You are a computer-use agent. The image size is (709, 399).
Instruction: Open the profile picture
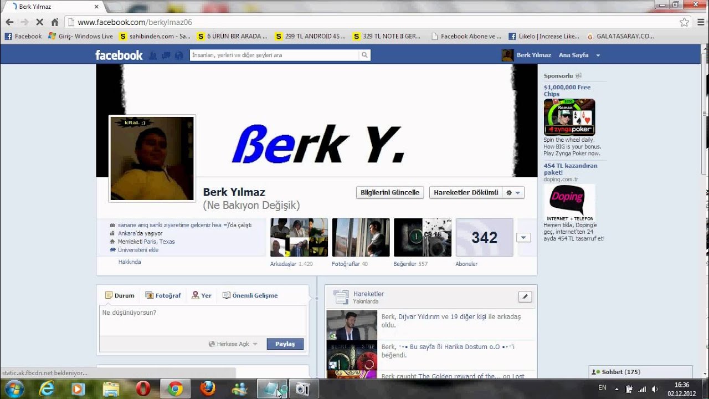tap(152, 158)
